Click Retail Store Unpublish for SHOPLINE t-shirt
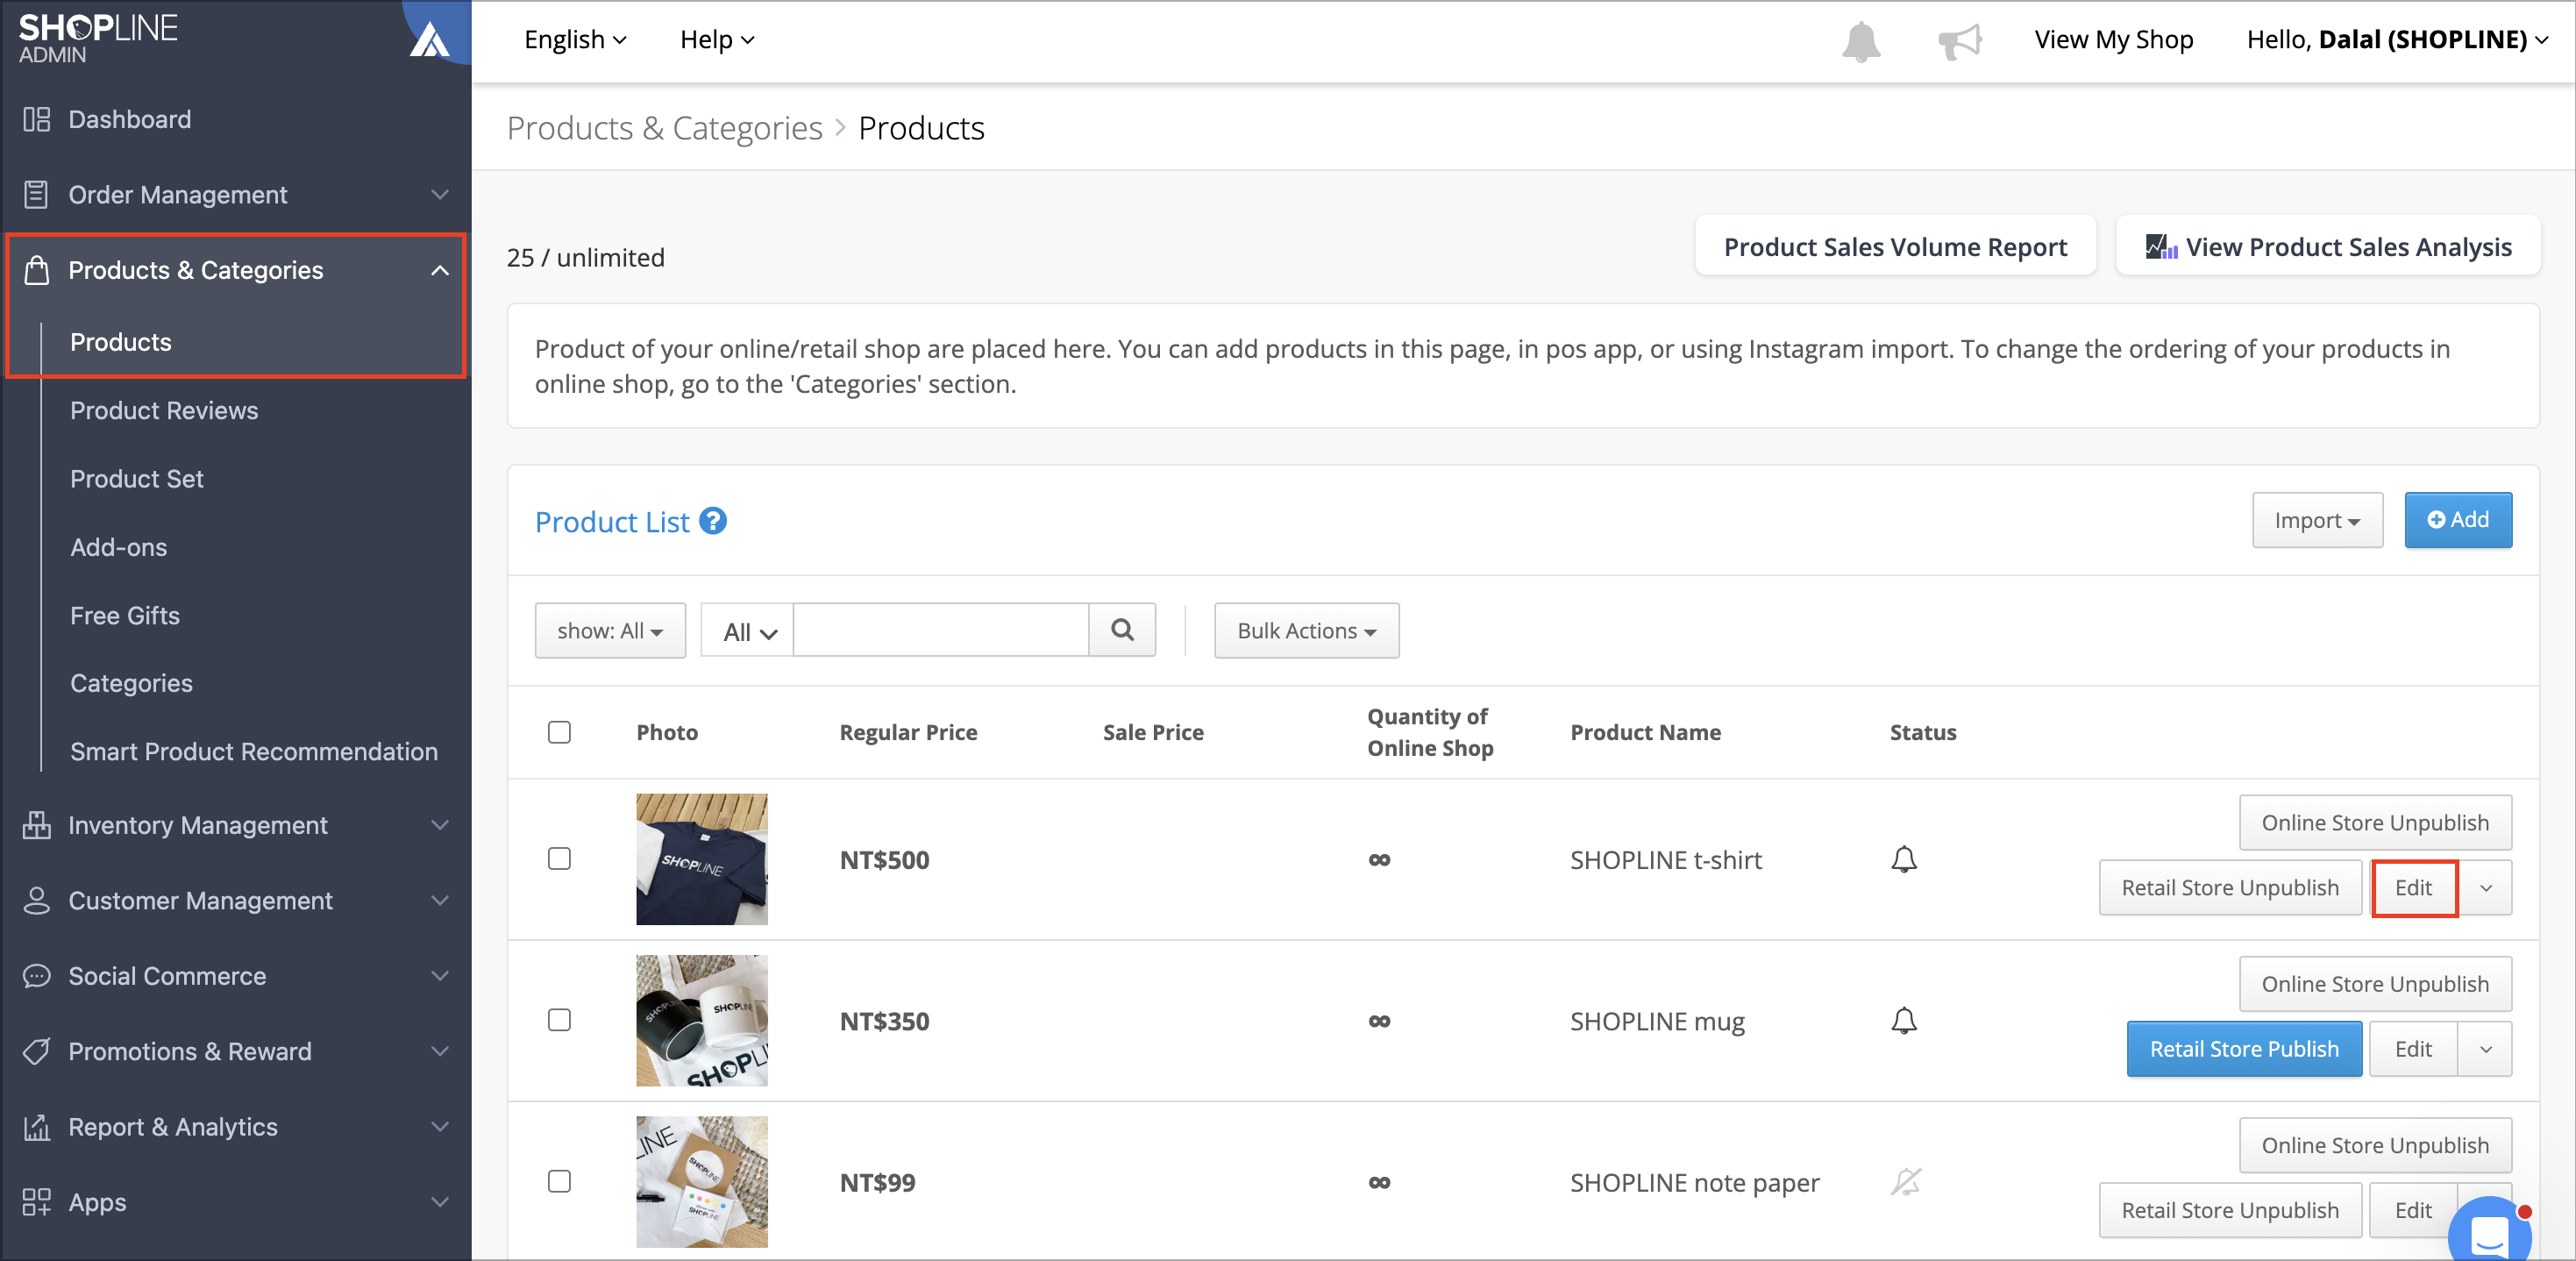Image resolution: width=2576 pixels, height=1261 pixels. click(x=2230, y=888)
